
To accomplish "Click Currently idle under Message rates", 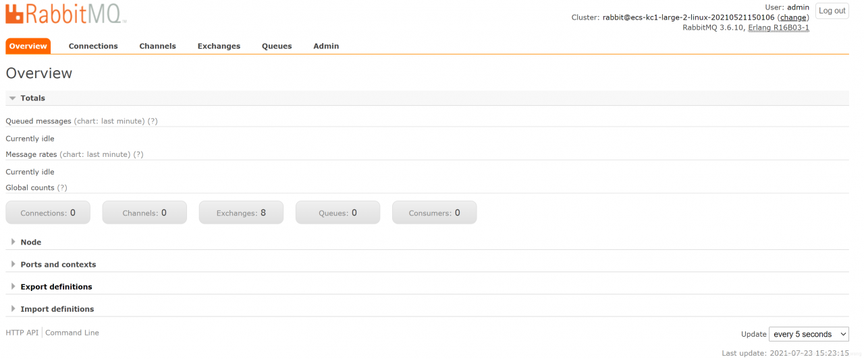I will click(x=30, y=172).
